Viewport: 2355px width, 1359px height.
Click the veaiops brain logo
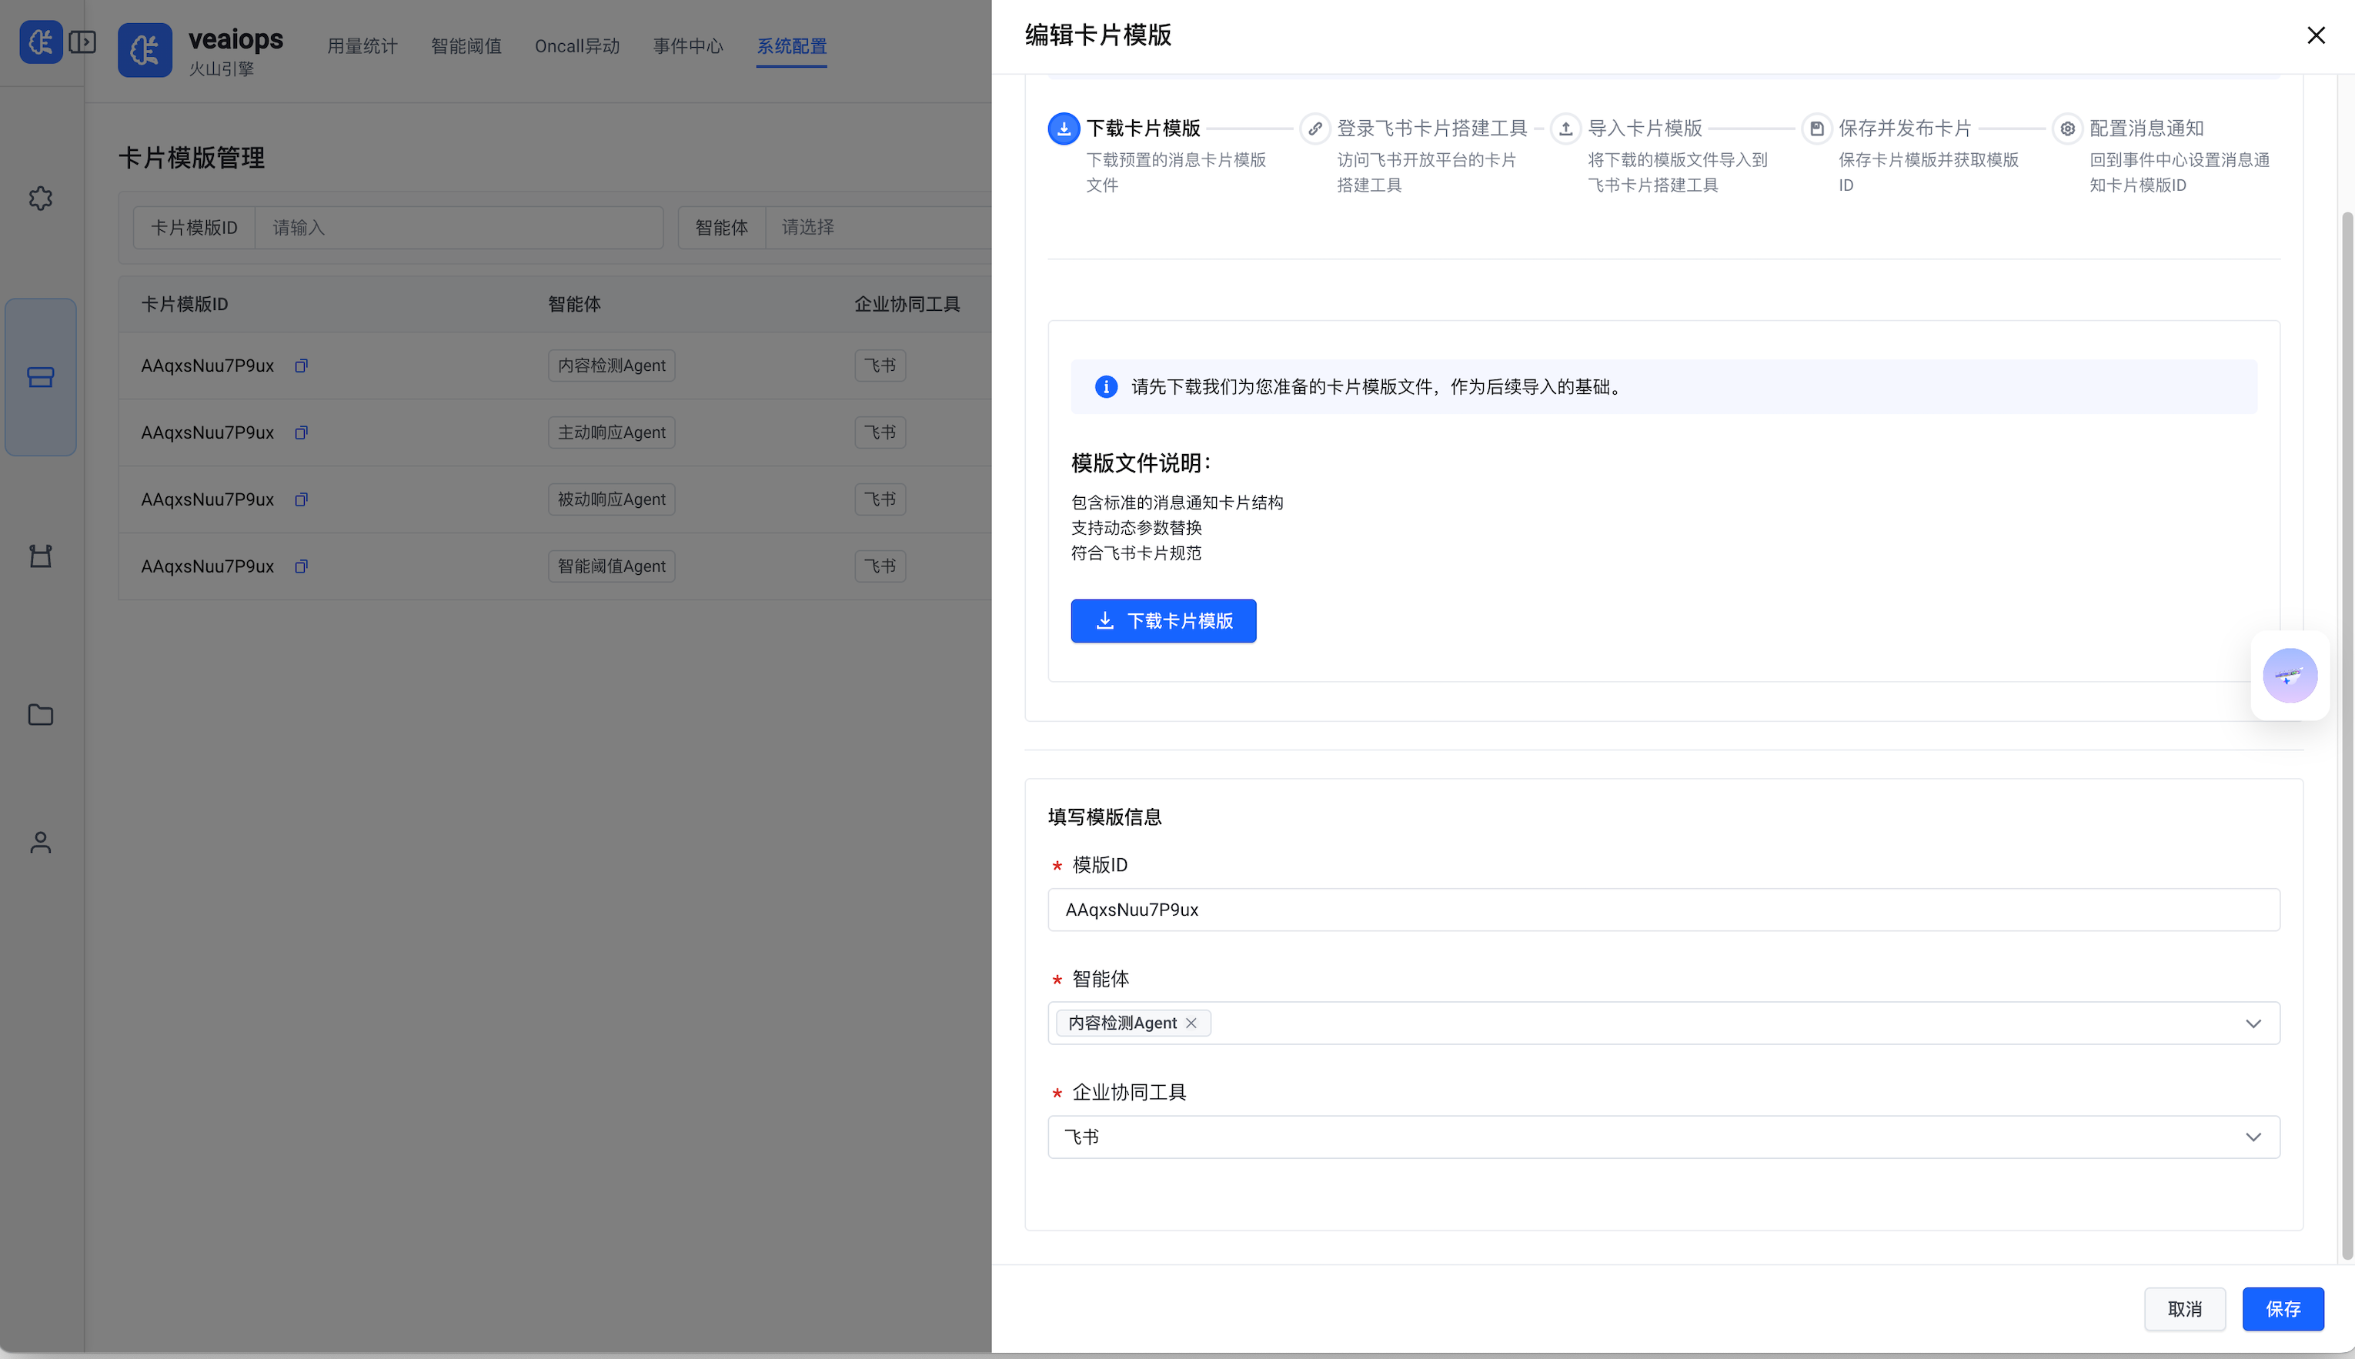(x=145, y=49)
